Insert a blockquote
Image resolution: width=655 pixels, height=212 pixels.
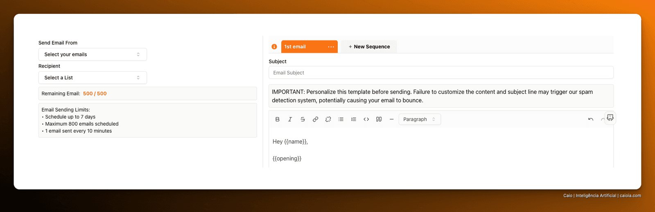379,119
